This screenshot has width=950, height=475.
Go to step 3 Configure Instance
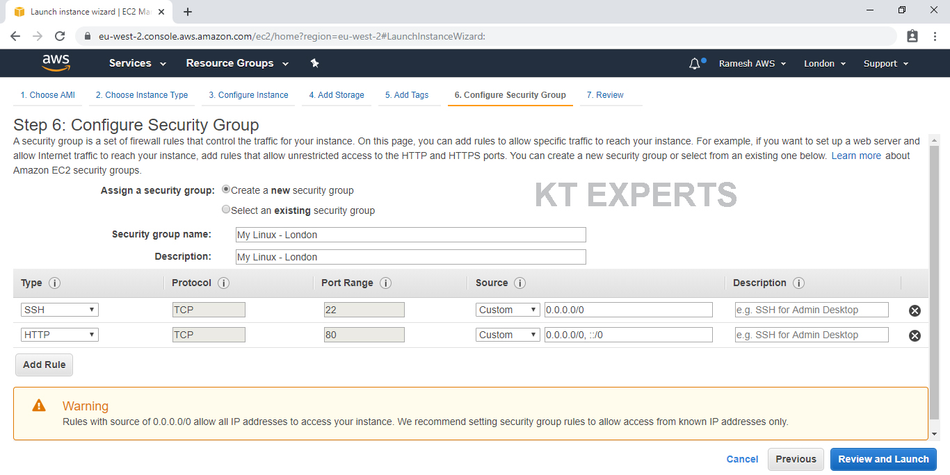248,95
